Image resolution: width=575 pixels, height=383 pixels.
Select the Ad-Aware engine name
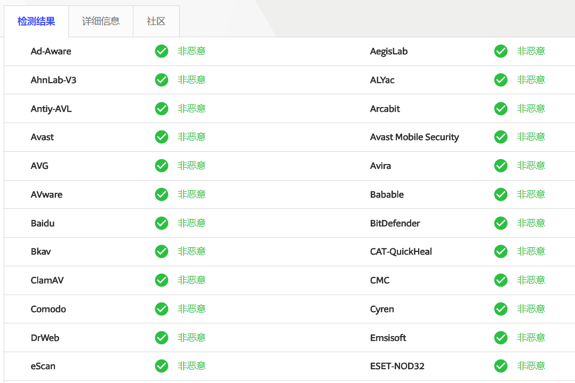51,51
